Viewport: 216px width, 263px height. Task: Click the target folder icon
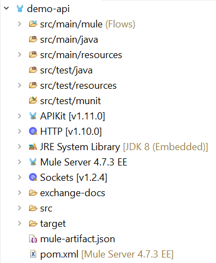33,224
